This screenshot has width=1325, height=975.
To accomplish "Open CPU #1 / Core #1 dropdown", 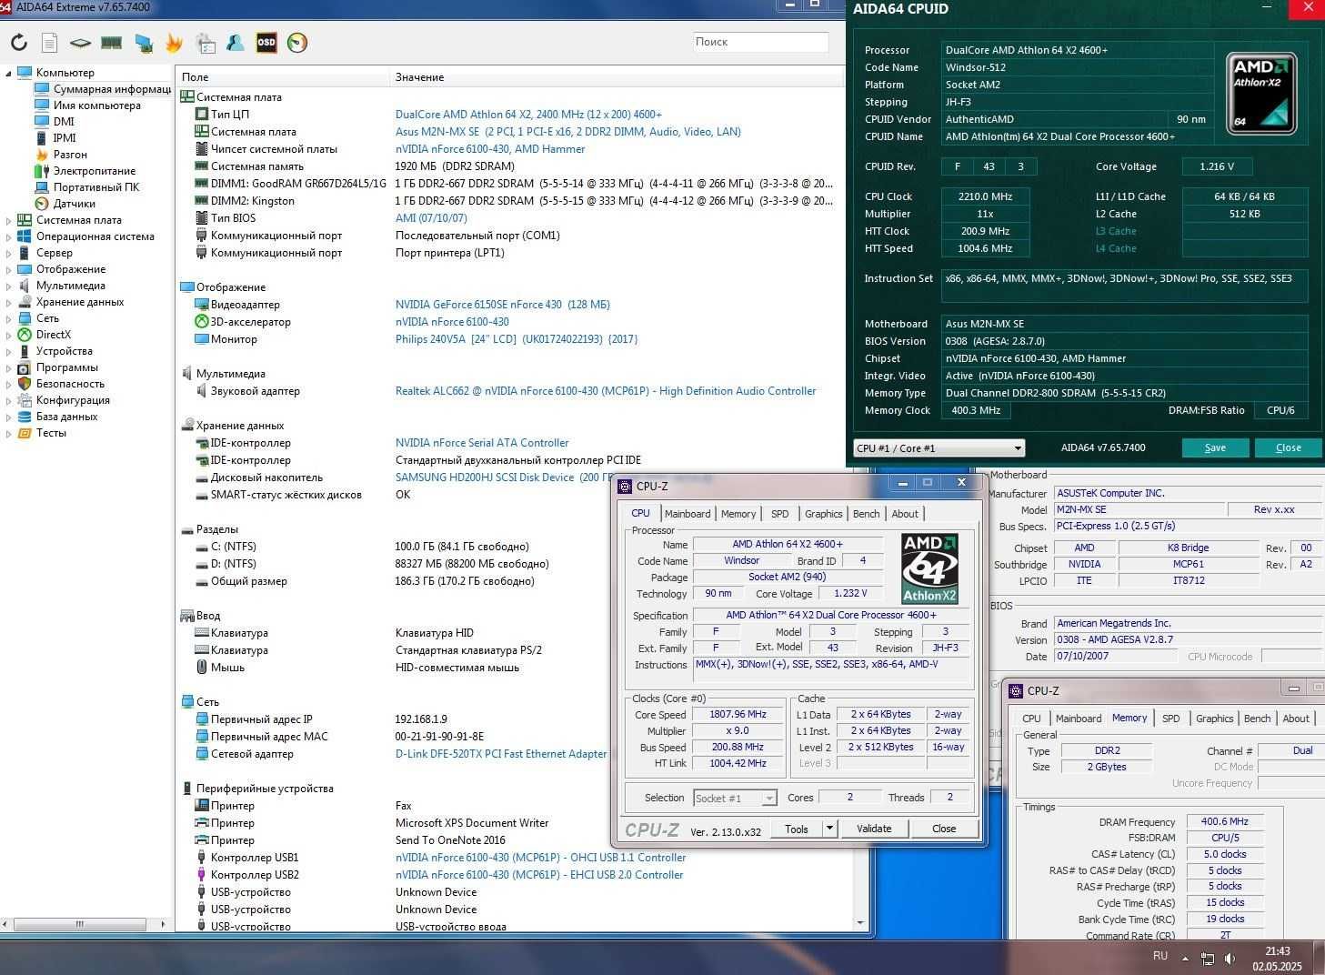I will (x=939, y=447).
